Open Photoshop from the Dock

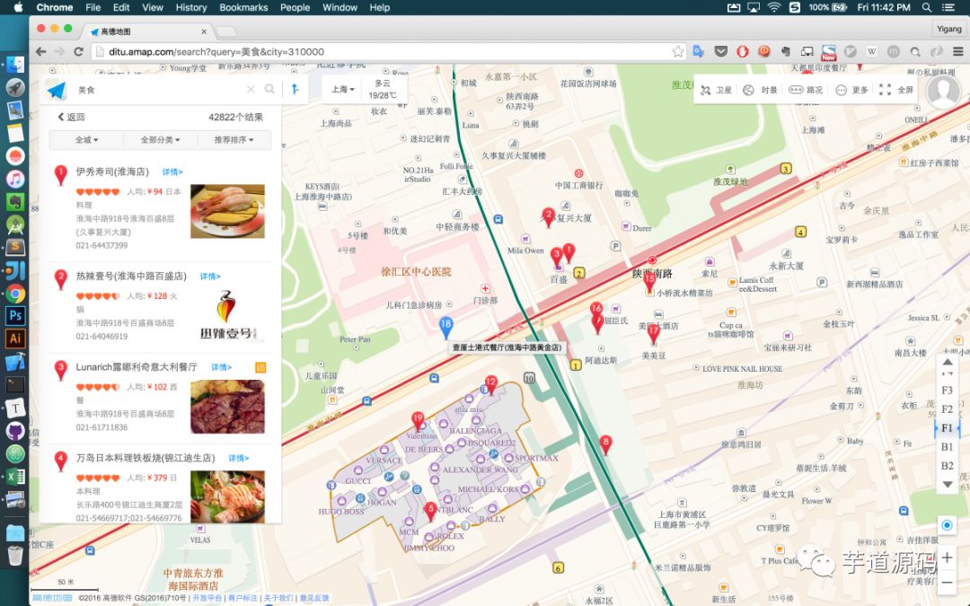coord(15,315)
